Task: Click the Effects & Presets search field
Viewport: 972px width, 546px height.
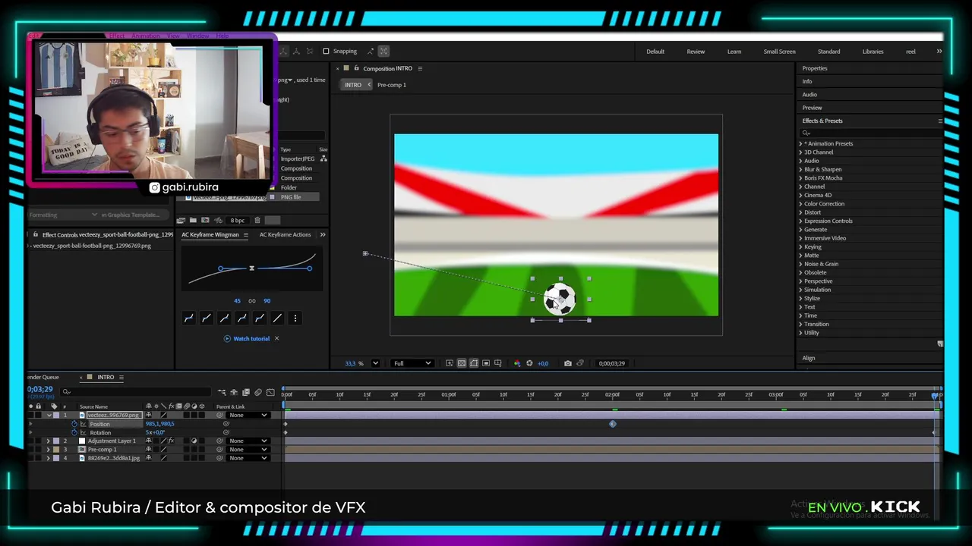Action: pos(871,133)
